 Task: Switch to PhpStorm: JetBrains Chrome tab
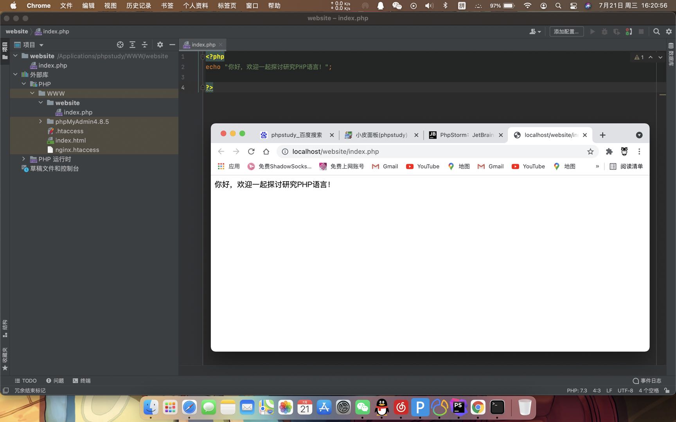pos(466,135)
